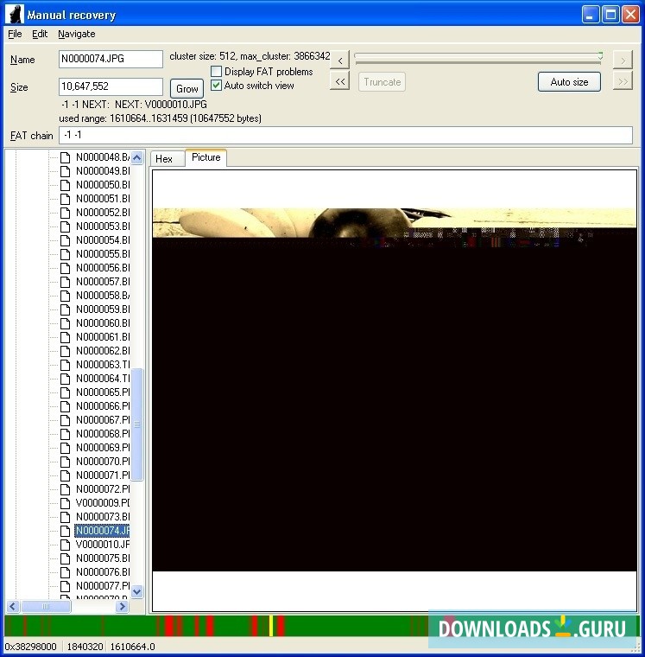Open the Edit menu
The image size is (645, 657).
tap(40, 34)
